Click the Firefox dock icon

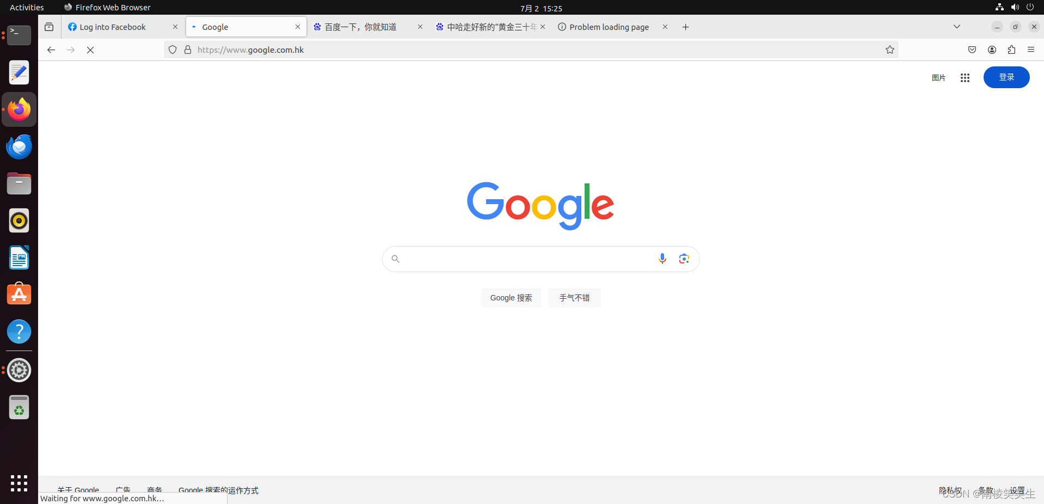pos(19,109)
